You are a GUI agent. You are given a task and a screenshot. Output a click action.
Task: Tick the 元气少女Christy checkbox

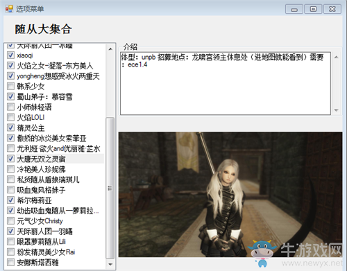[10, 221]
